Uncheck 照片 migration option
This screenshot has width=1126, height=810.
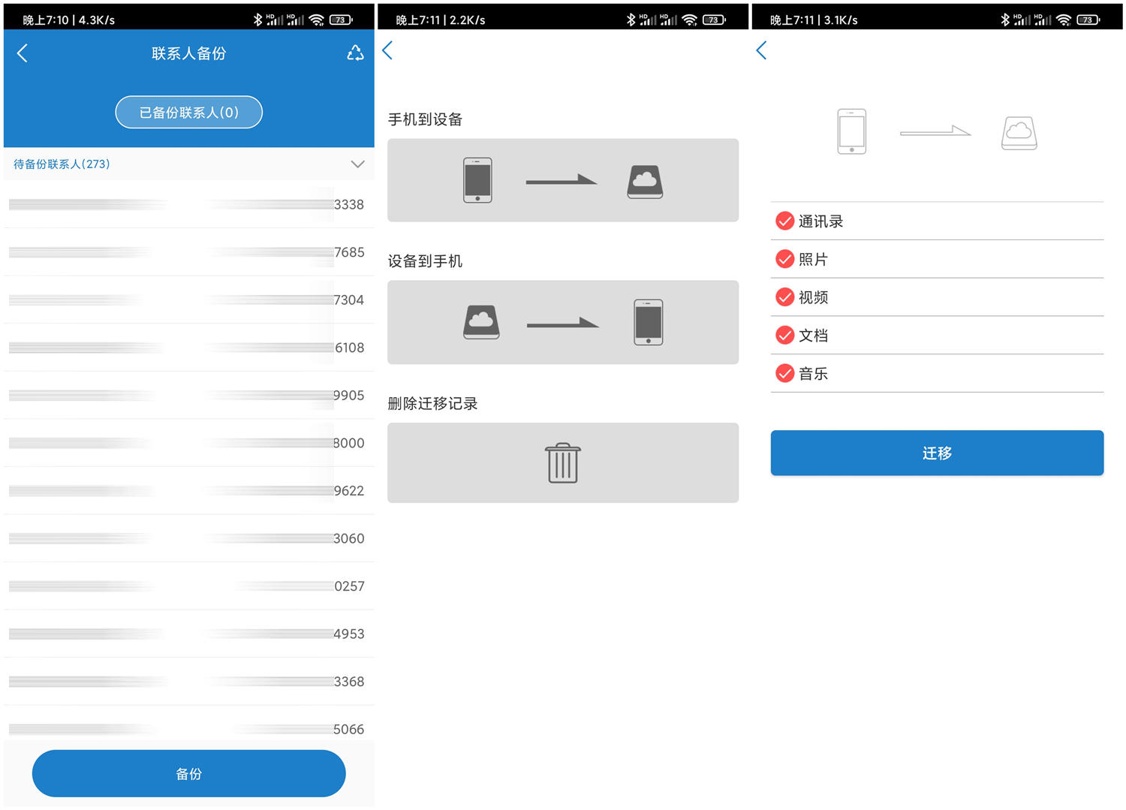pos(784,259)
